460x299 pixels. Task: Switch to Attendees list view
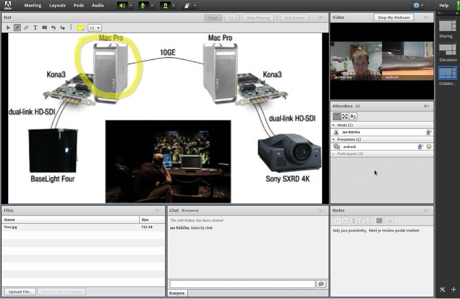click(x=337, y=116)
